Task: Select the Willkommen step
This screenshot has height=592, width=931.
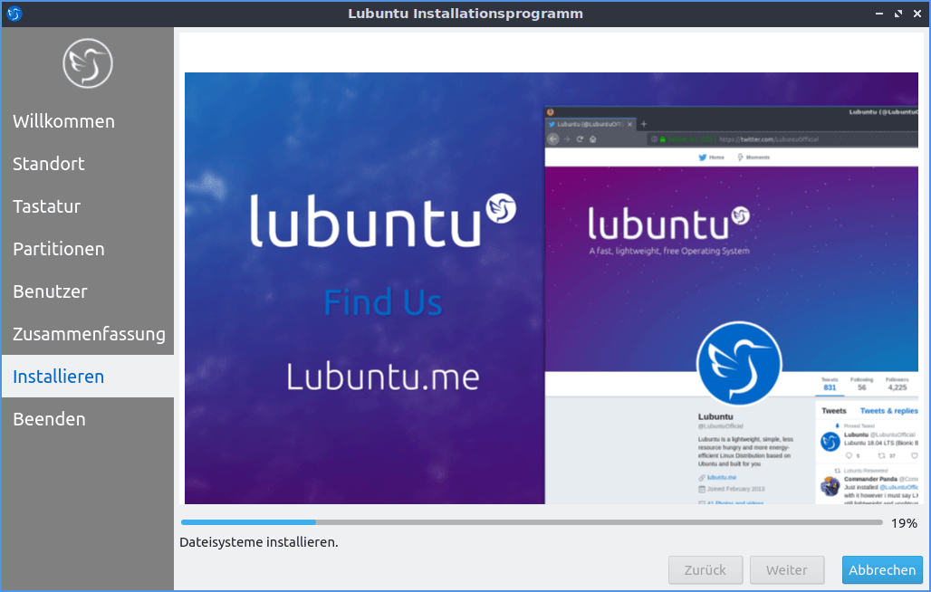Action: [88, 121]
